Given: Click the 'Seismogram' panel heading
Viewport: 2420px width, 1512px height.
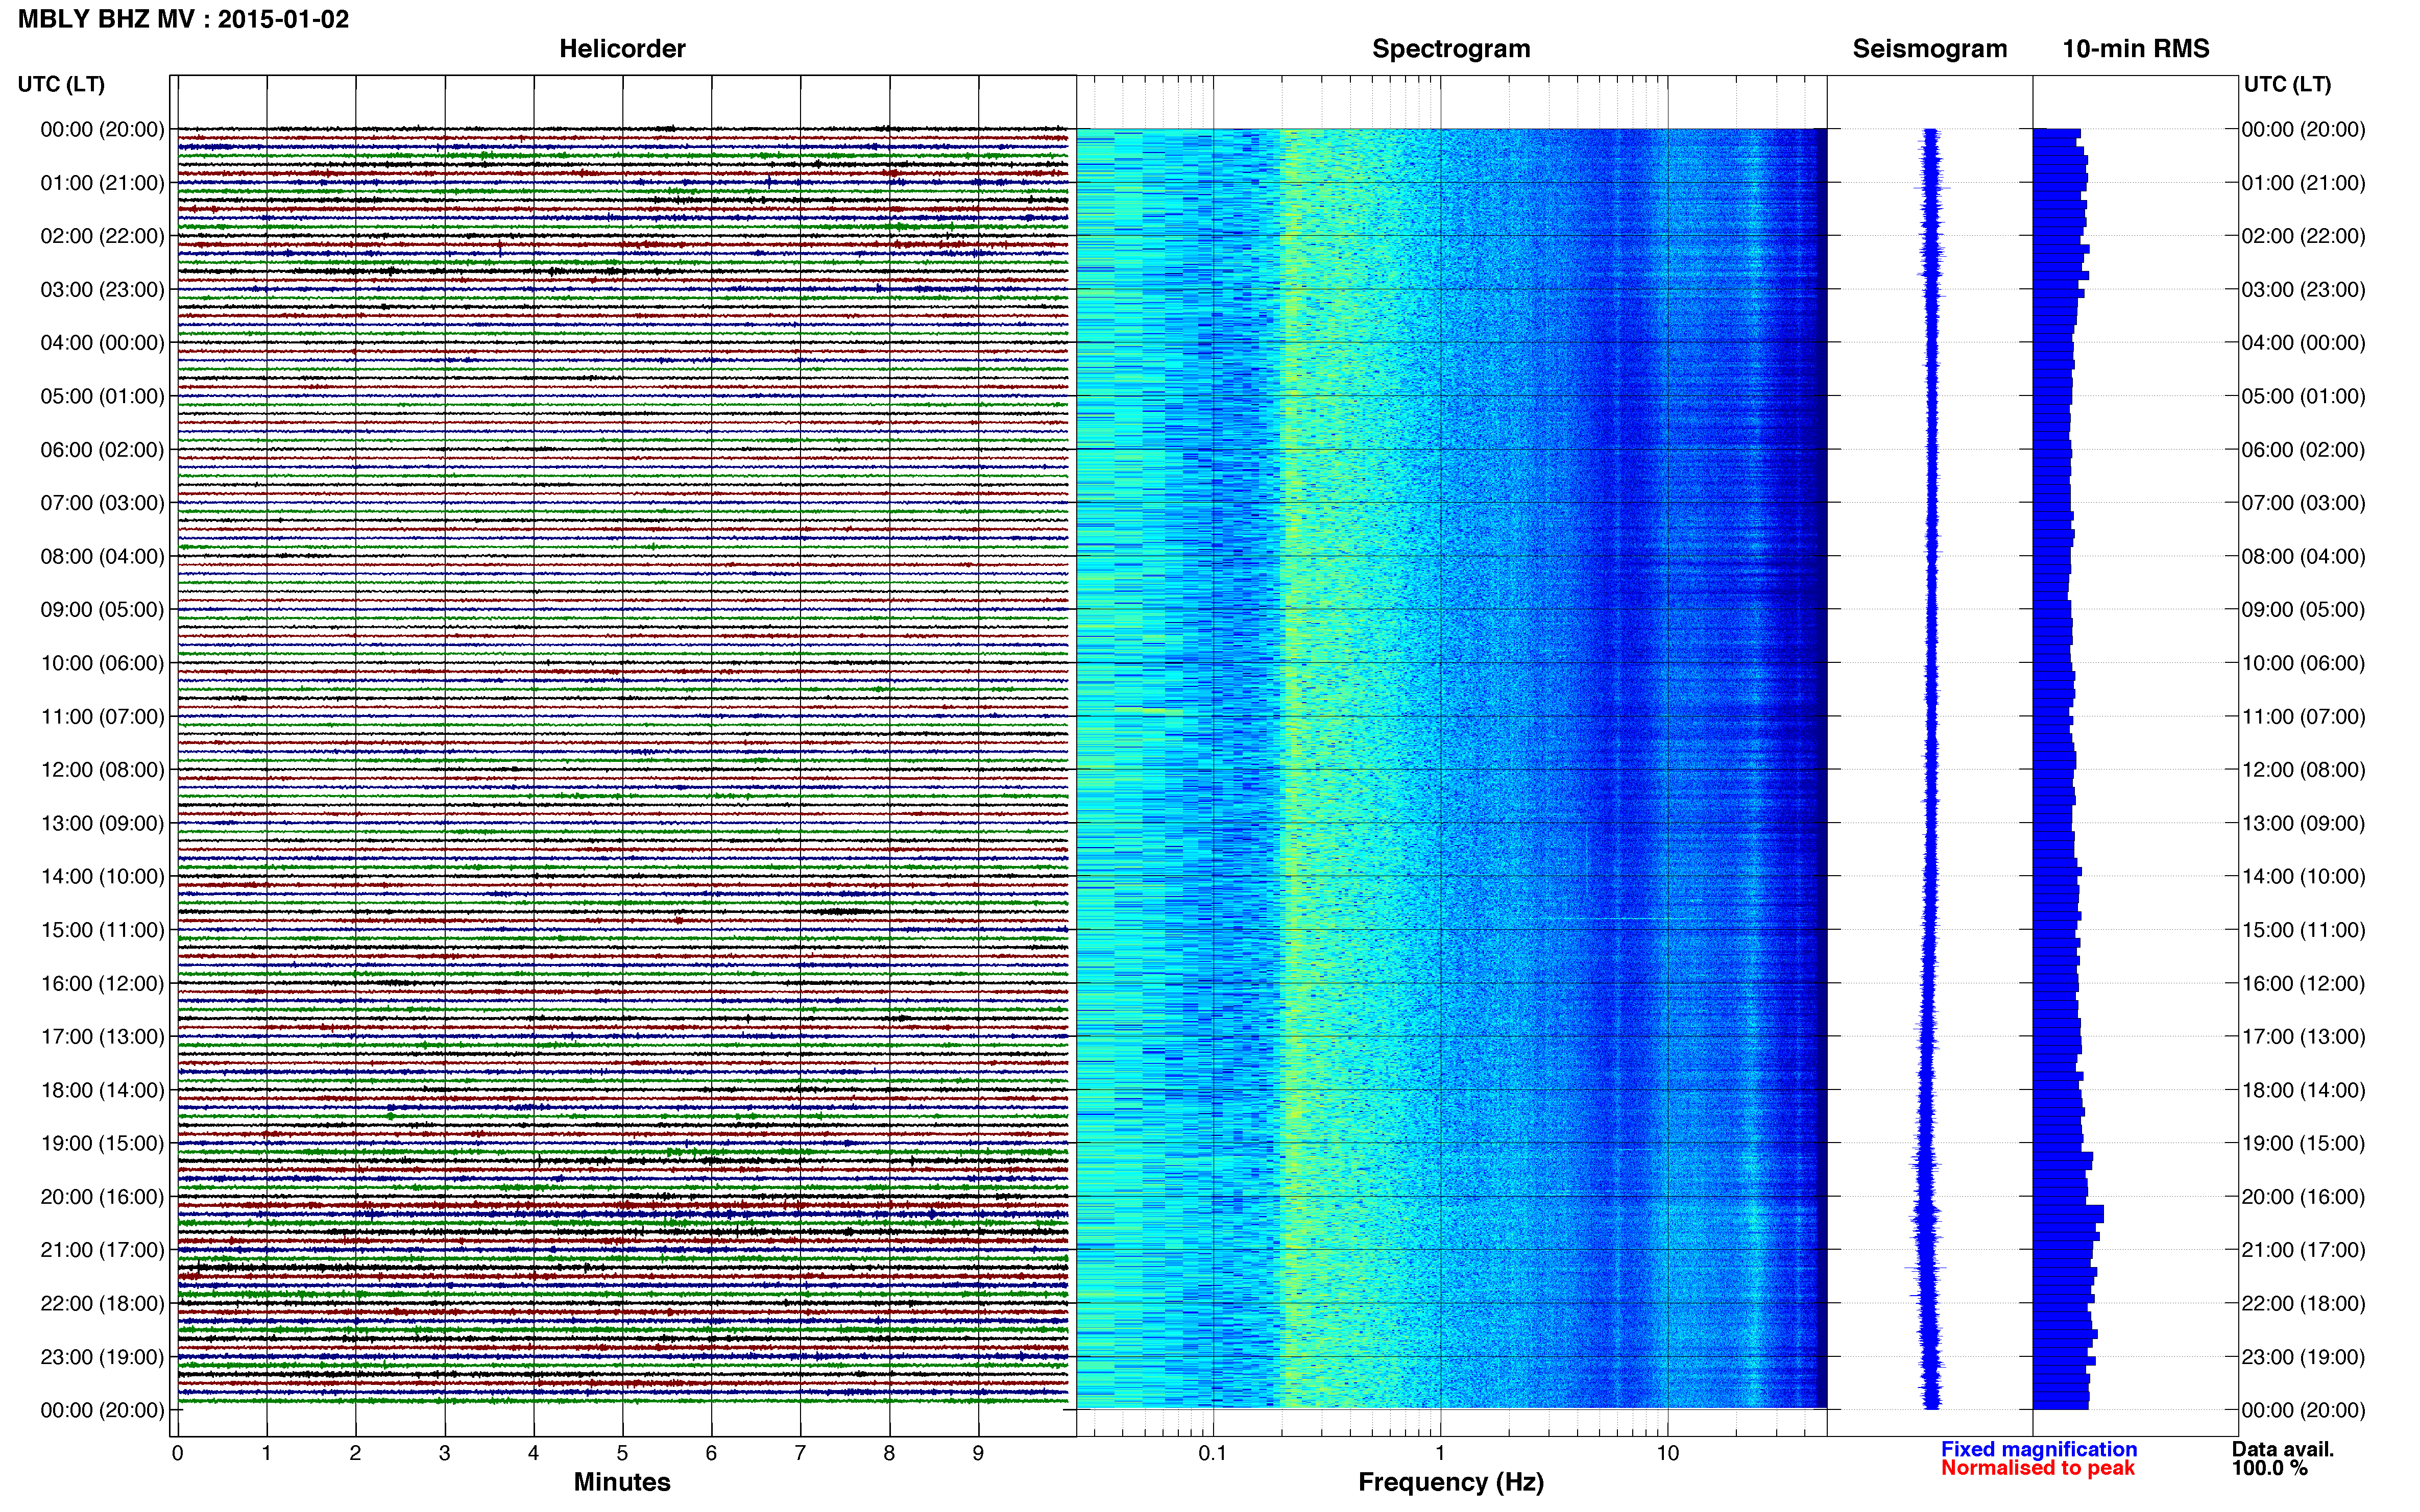Looking at the screenshot, I should point(1930,49).
